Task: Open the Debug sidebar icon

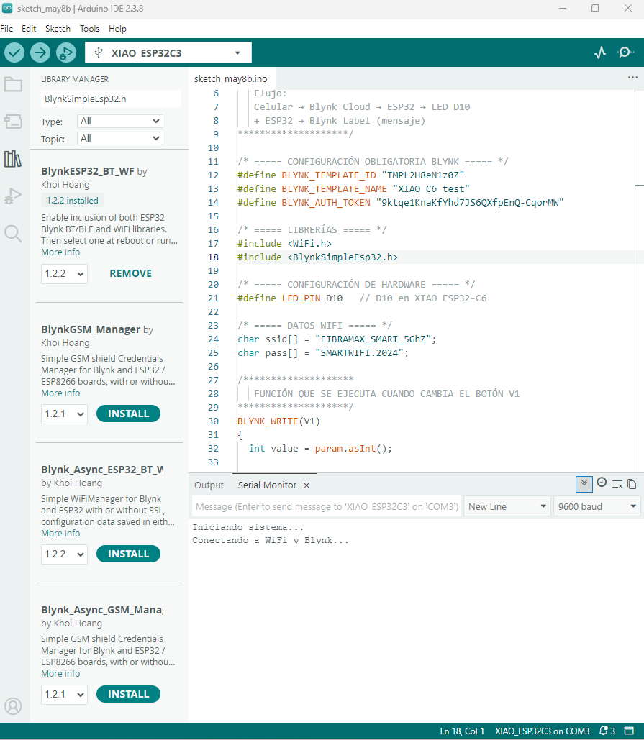Action: click(x=13, y=196)
